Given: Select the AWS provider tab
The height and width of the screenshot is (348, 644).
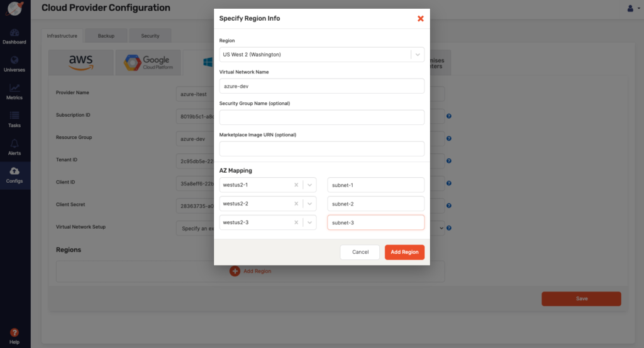Looking at the screenshot, I should pos(81,62).
